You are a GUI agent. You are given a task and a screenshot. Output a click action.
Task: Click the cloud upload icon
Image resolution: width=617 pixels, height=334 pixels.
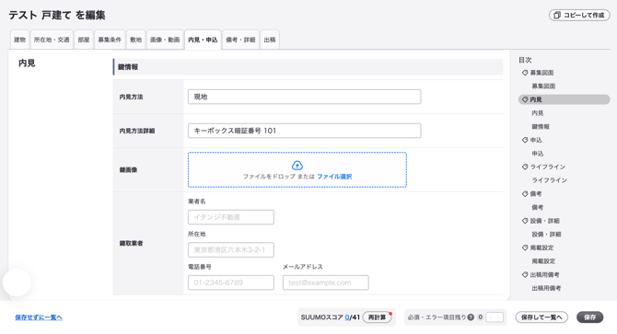pyautogui.click(x=297, y=165)
